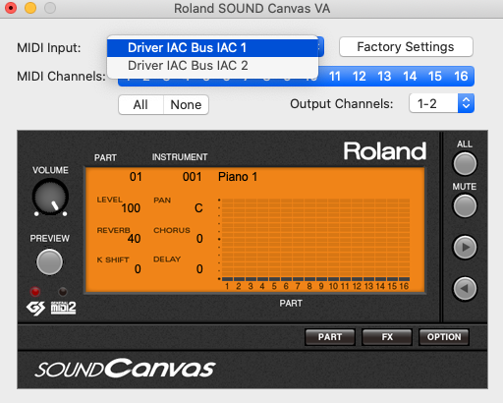The image size is (503, 403).
Task: Click the K SHIFT value 0
Action: (x=138, y=269)
